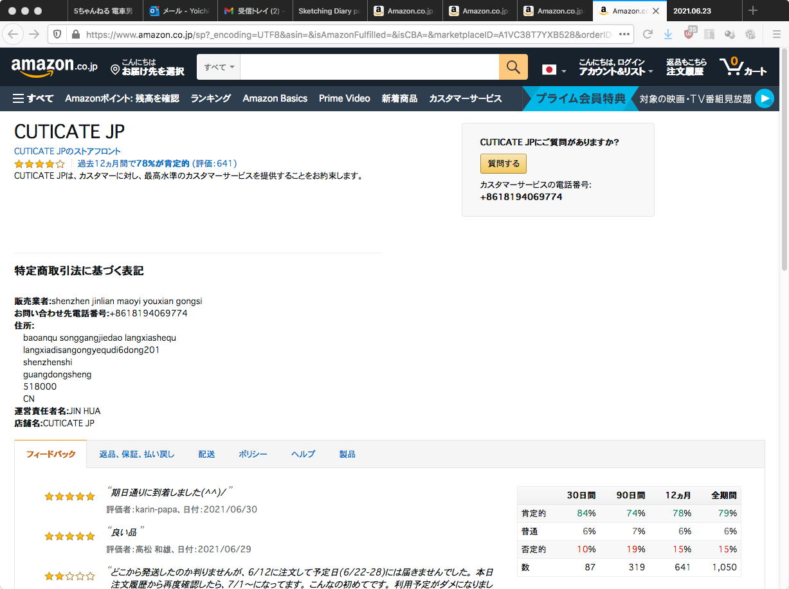Image resolution: width=789 pixels, height=589 pixels.
Task: Switch to the 2021.06.23 tab
Action: [x=704, y=11]
